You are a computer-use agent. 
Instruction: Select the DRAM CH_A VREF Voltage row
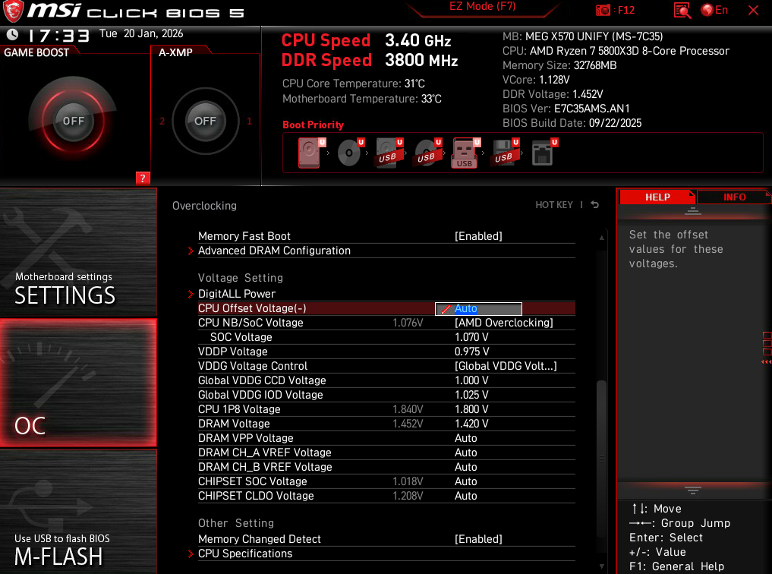(x=386, y=453)
